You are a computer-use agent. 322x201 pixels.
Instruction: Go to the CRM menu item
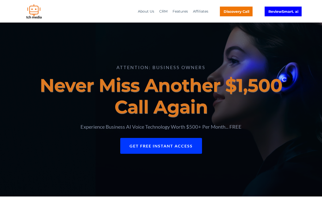(163, 11)
